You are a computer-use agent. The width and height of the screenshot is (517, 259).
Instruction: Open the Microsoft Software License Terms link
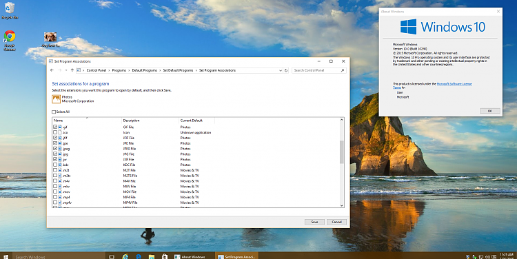454,84
